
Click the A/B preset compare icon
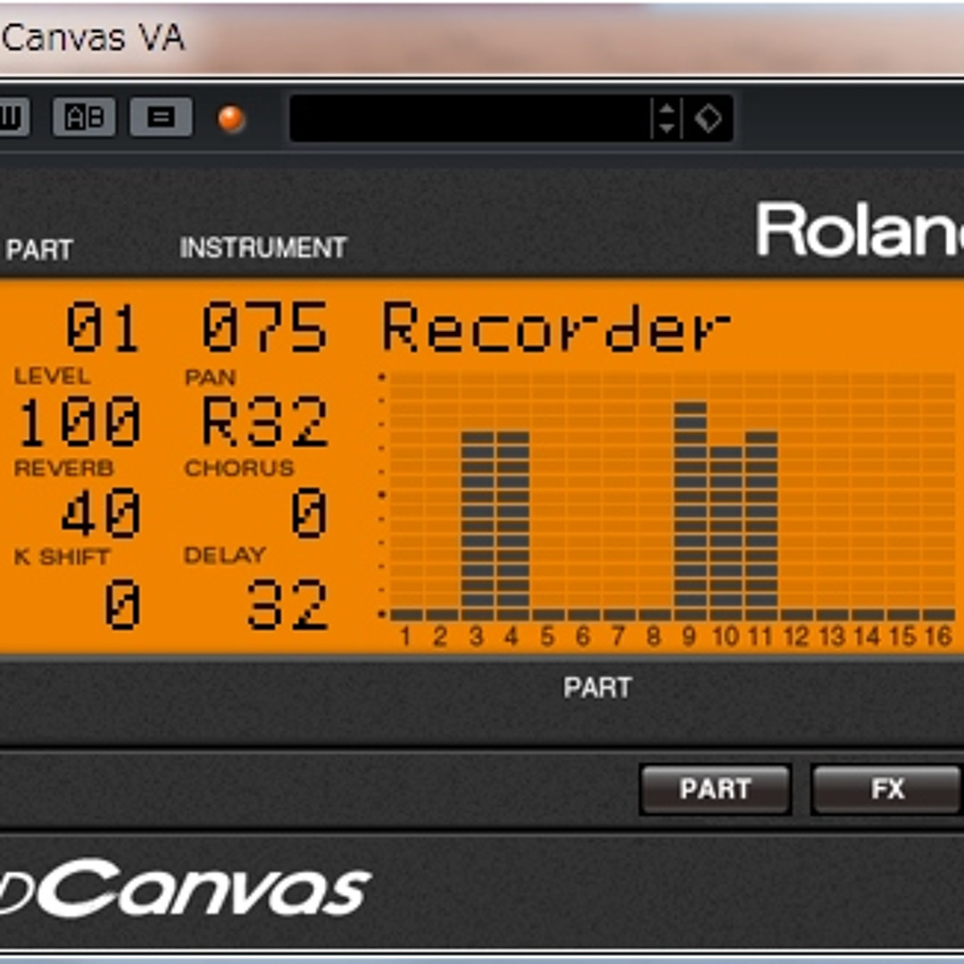[86, 118]
